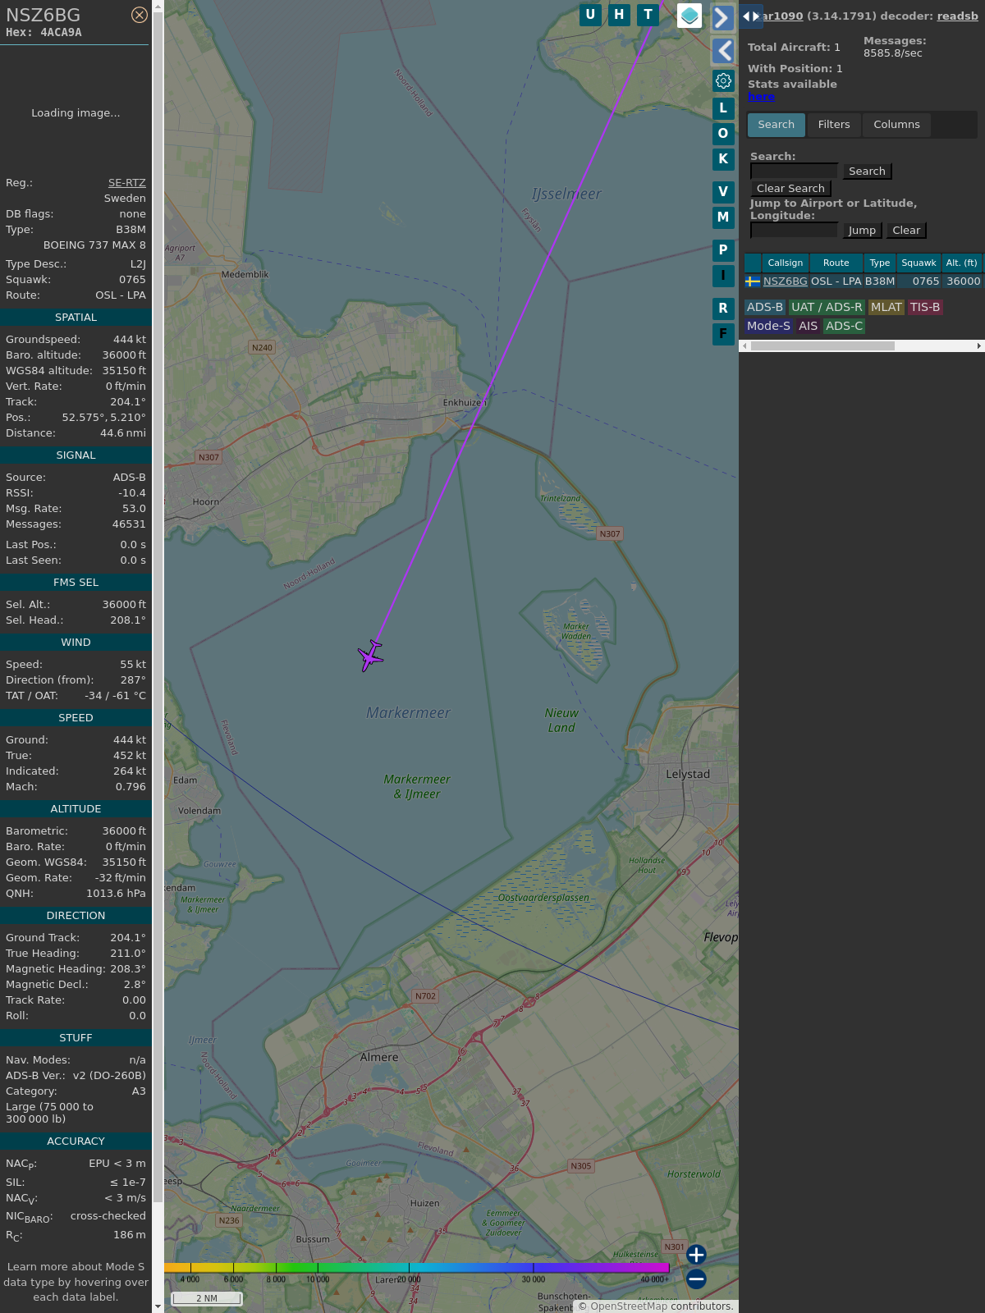Click the Hex: 4ACA9A text
This screenshot has height=1313, width=985.
tap(44, 33)
